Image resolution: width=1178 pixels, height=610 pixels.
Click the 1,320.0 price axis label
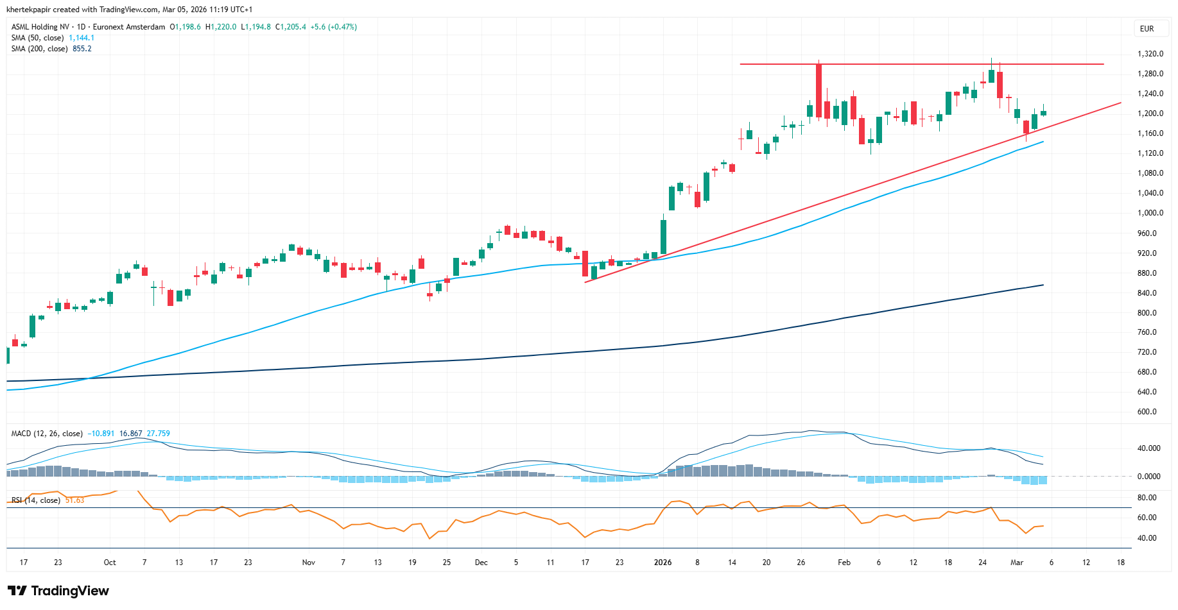tap(1150, 54)
